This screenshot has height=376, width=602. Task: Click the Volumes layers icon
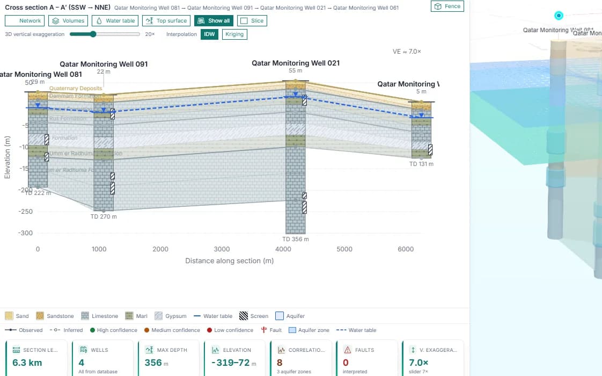pyautogui.click(x=56, y=21)
